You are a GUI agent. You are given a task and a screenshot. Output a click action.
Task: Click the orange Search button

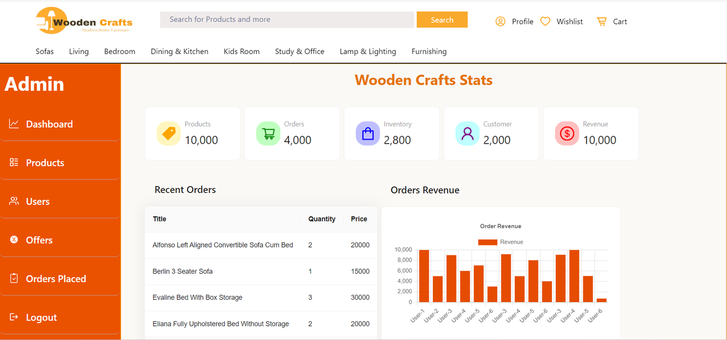click(442, 19)
